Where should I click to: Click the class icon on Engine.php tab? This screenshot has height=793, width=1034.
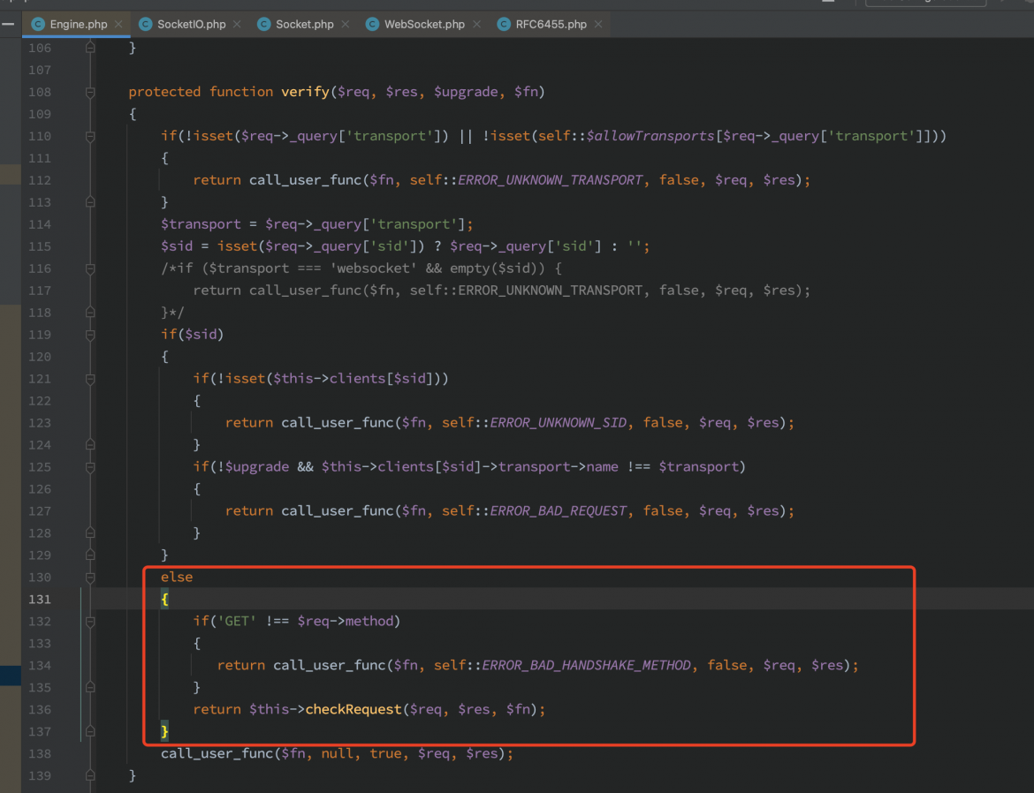(x=38, y=24)
